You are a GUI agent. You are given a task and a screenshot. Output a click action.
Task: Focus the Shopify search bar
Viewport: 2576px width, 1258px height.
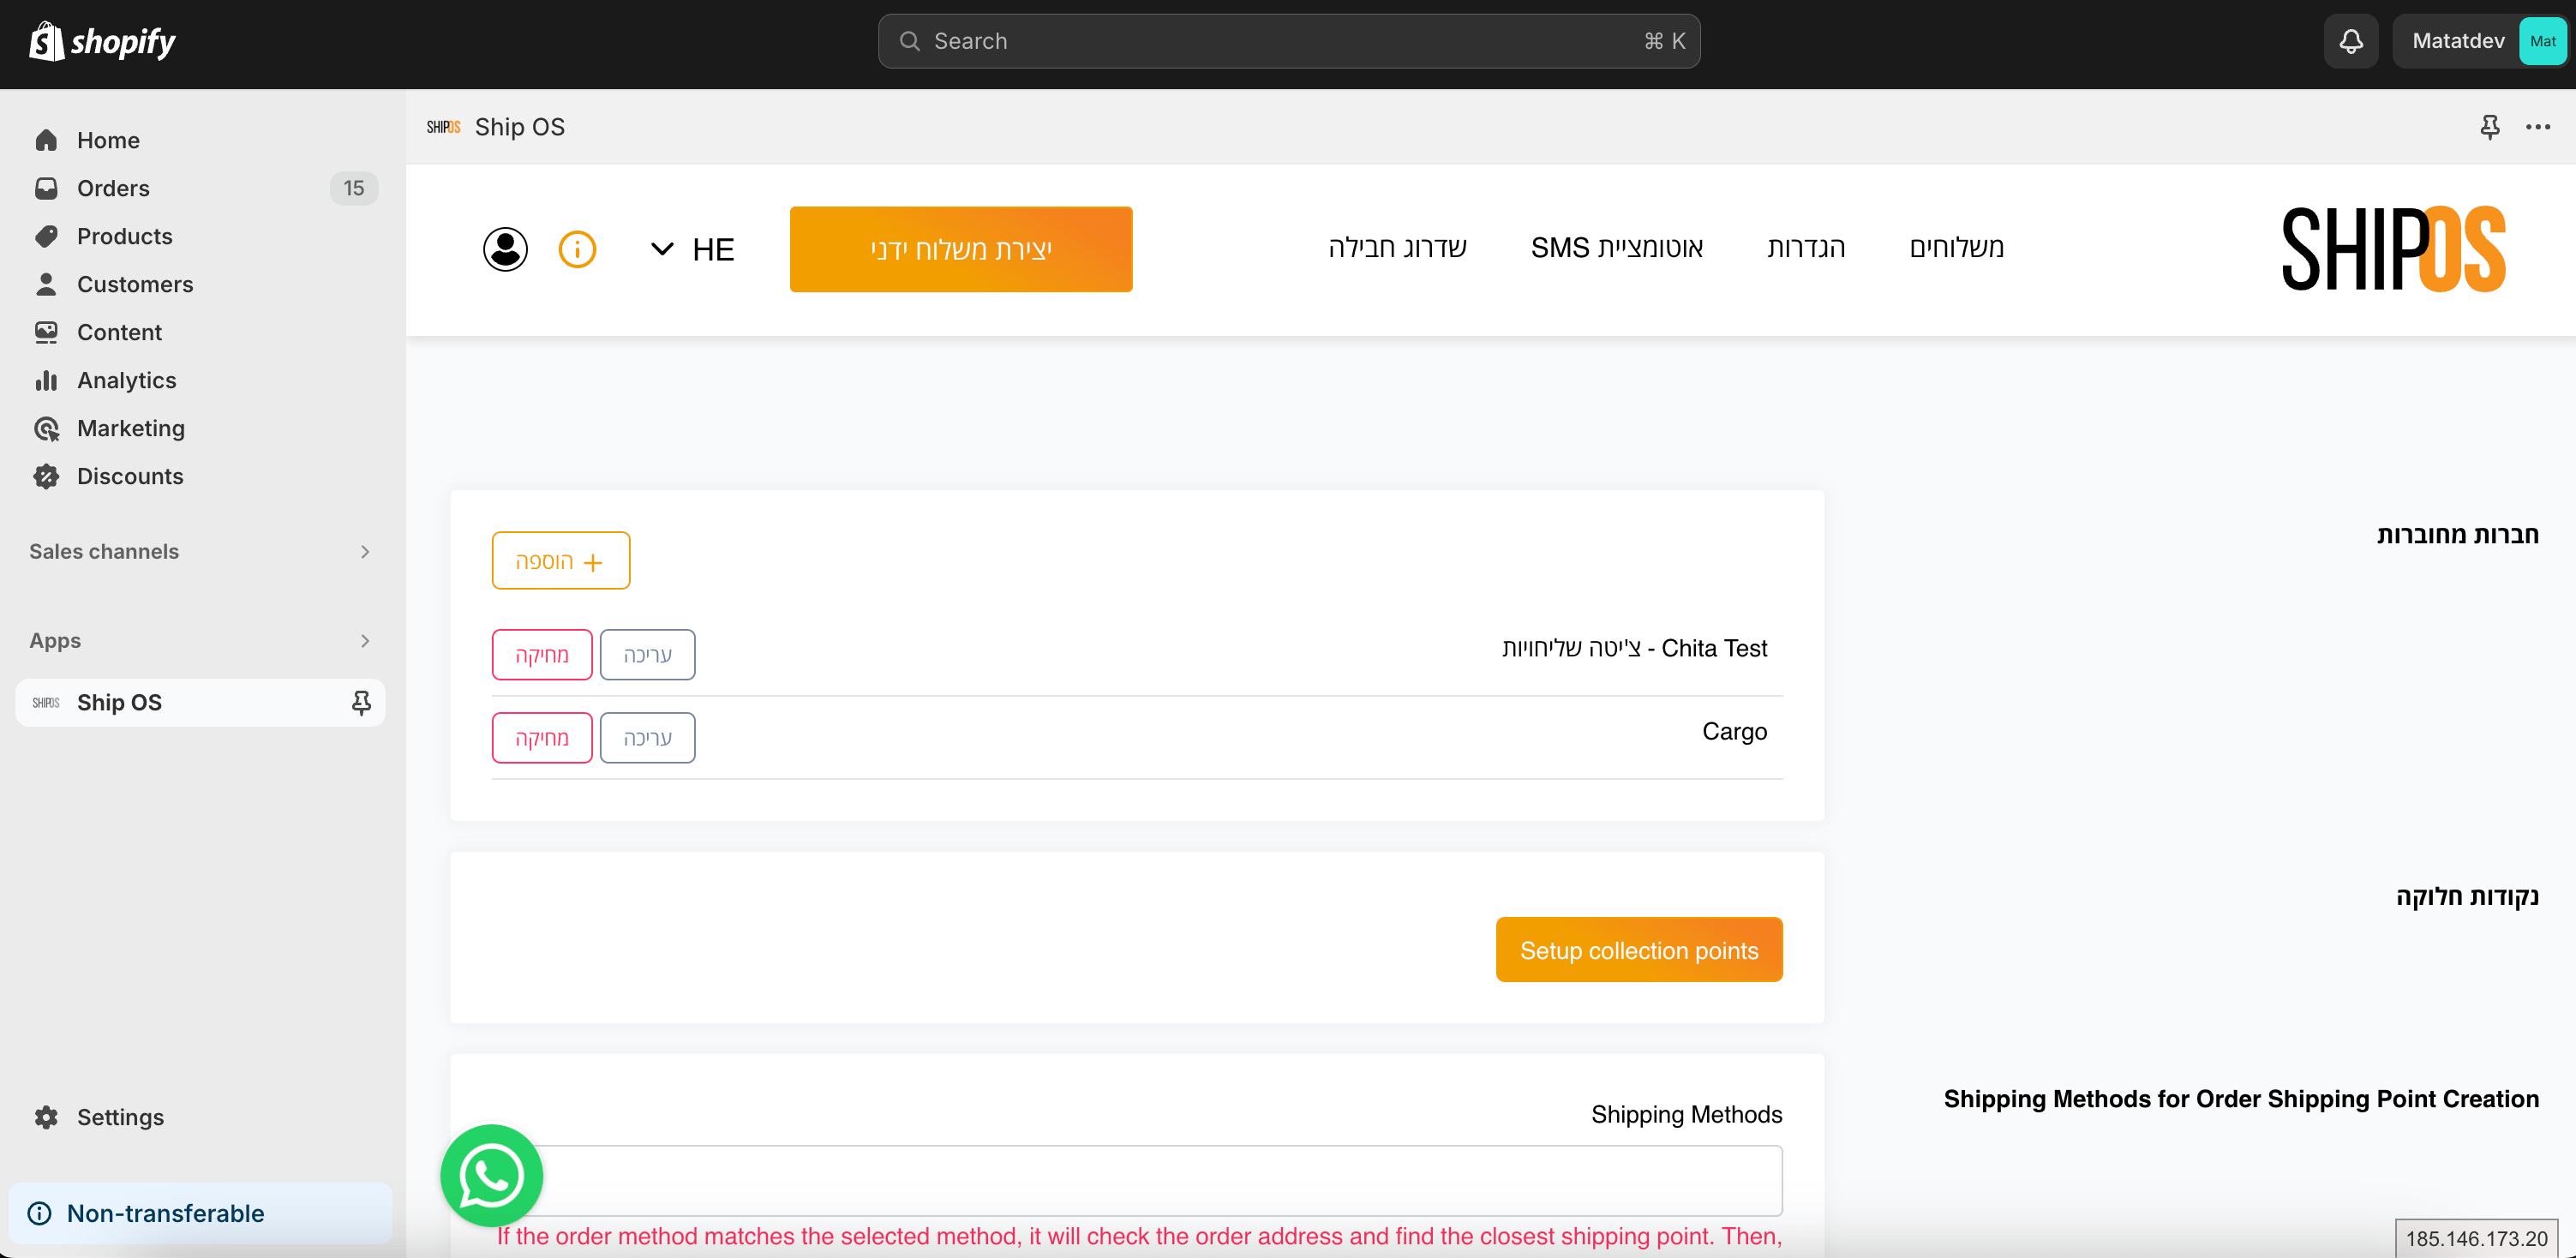(x=1289, y=41)
